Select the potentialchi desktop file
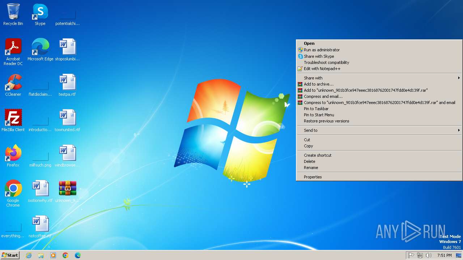The width and height of the screenshot is (463, 260). tap(67, 17)
